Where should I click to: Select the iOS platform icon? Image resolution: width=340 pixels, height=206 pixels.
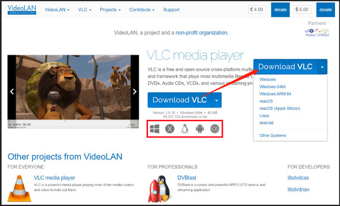click(x=215, y=129)
